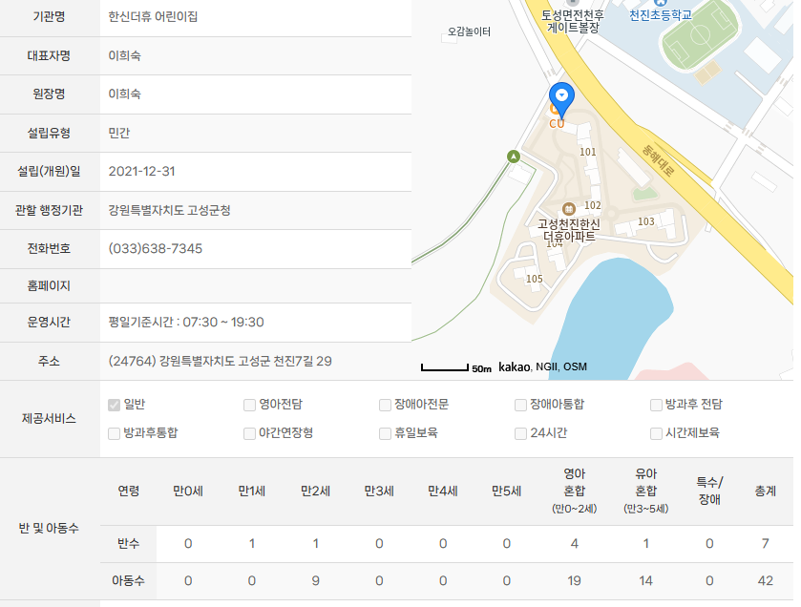Viewport: 801px width, 607px height.
Task: Toggle the 장애아전문 checkbox
Action: (x=385, y=405)
